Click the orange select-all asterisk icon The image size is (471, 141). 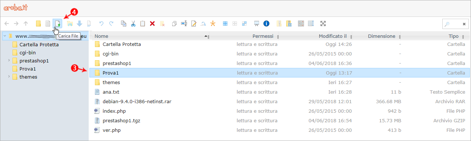click(x=213, y=23)
